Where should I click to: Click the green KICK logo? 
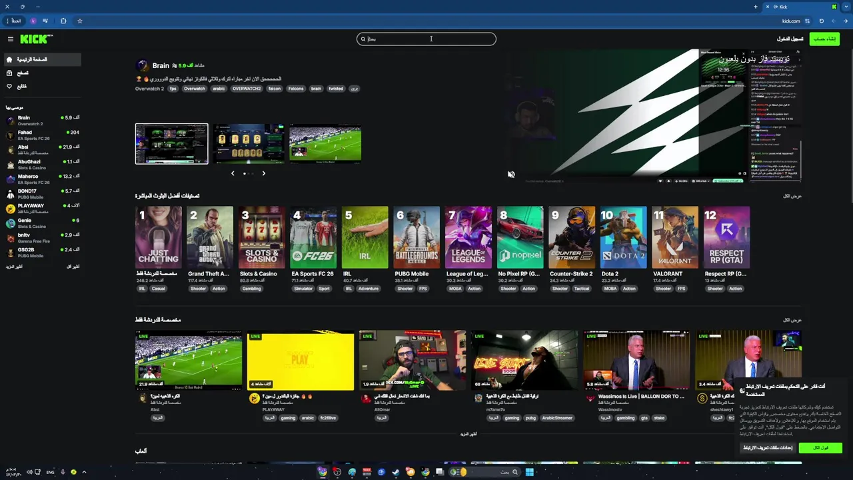tap(35, 39)
